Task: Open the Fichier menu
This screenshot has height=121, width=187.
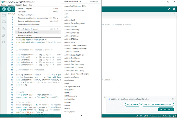Action: [x=4, y=5]
